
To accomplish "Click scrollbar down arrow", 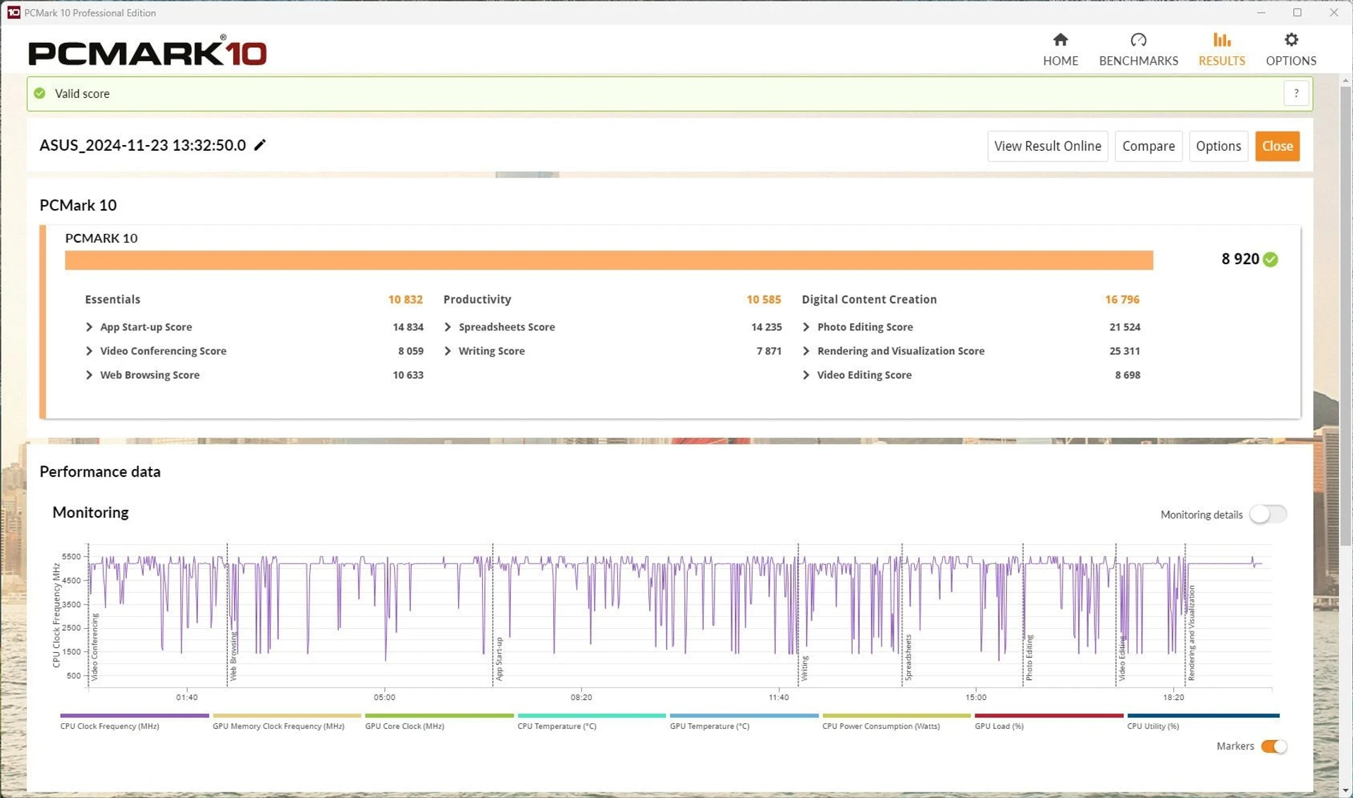I will click(x=1345, y=791).
